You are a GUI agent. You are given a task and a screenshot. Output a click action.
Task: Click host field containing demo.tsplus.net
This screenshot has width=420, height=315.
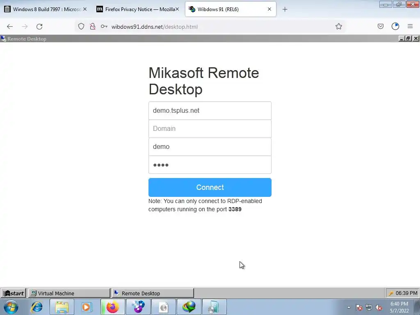pos(210,111)
